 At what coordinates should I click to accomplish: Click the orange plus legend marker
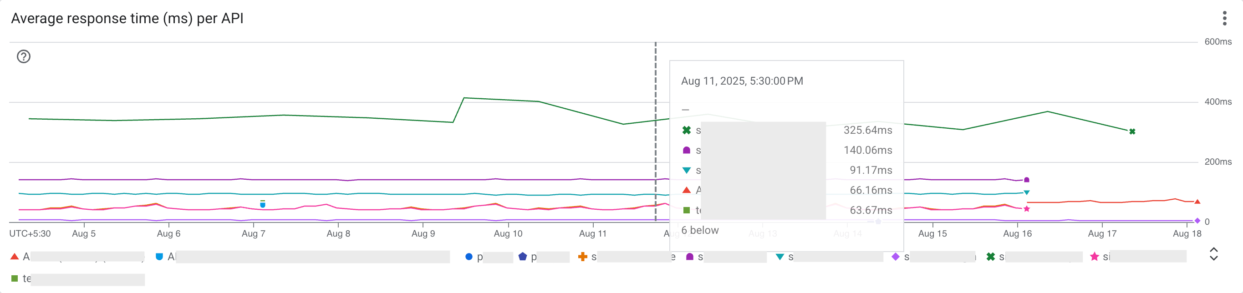582,258
